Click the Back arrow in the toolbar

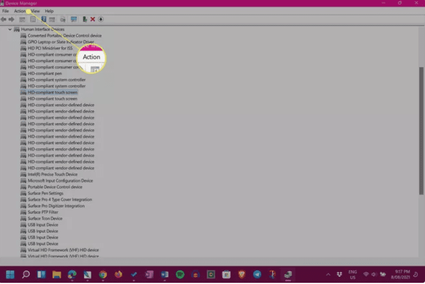tap(4, 20)
